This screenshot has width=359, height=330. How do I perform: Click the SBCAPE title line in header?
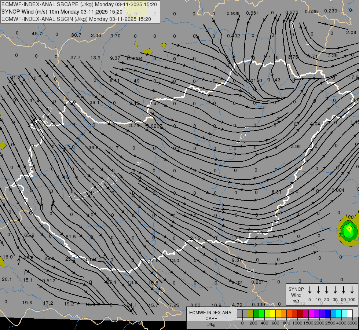click(79, 4)
